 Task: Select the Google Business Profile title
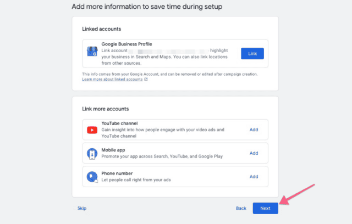[127, 44]
